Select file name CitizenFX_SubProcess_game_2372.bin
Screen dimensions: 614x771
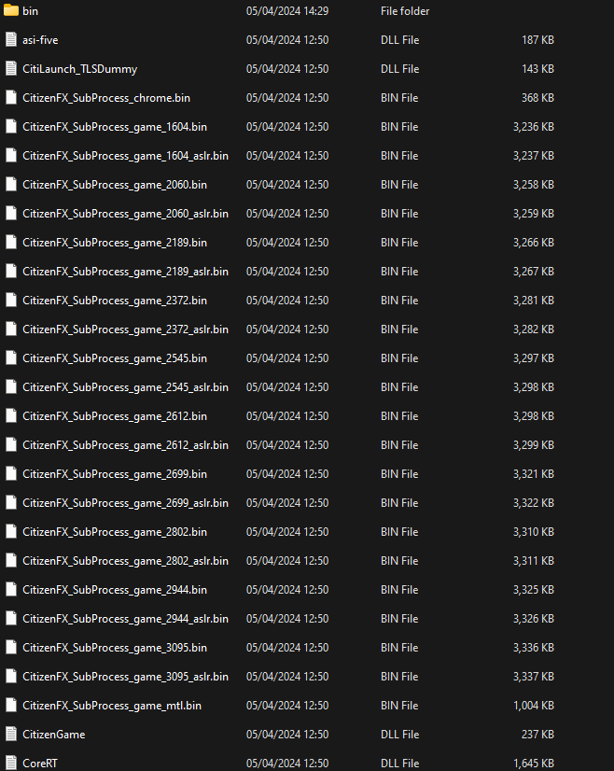coord(115,301)
